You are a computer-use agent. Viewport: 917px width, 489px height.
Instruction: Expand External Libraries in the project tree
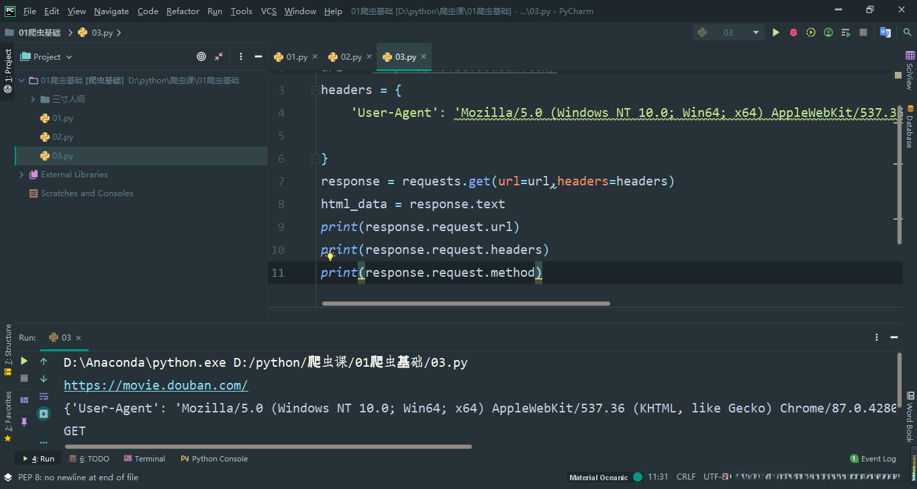21,175
